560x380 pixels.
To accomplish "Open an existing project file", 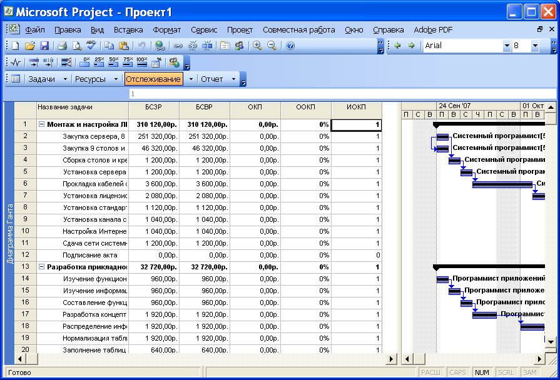I will point(30,46).
